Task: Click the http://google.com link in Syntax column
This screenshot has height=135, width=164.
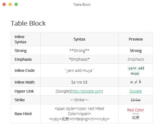Action: [x=87, y=91]
